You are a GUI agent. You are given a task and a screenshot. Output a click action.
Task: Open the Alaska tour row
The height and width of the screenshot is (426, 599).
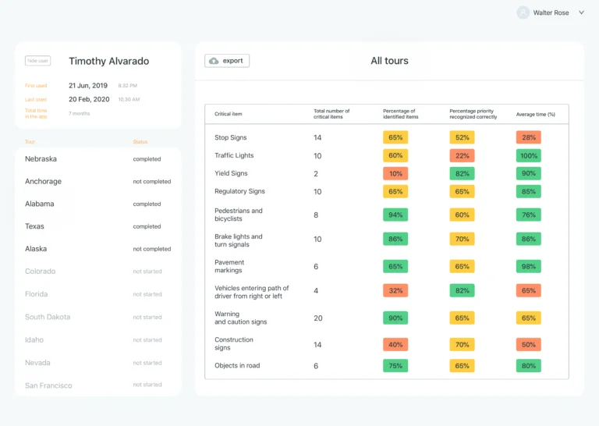[x=36, y=250]
